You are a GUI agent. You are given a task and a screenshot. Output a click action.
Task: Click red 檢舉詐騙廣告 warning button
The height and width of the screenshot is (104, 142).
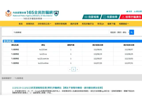(x=131, y=17)
